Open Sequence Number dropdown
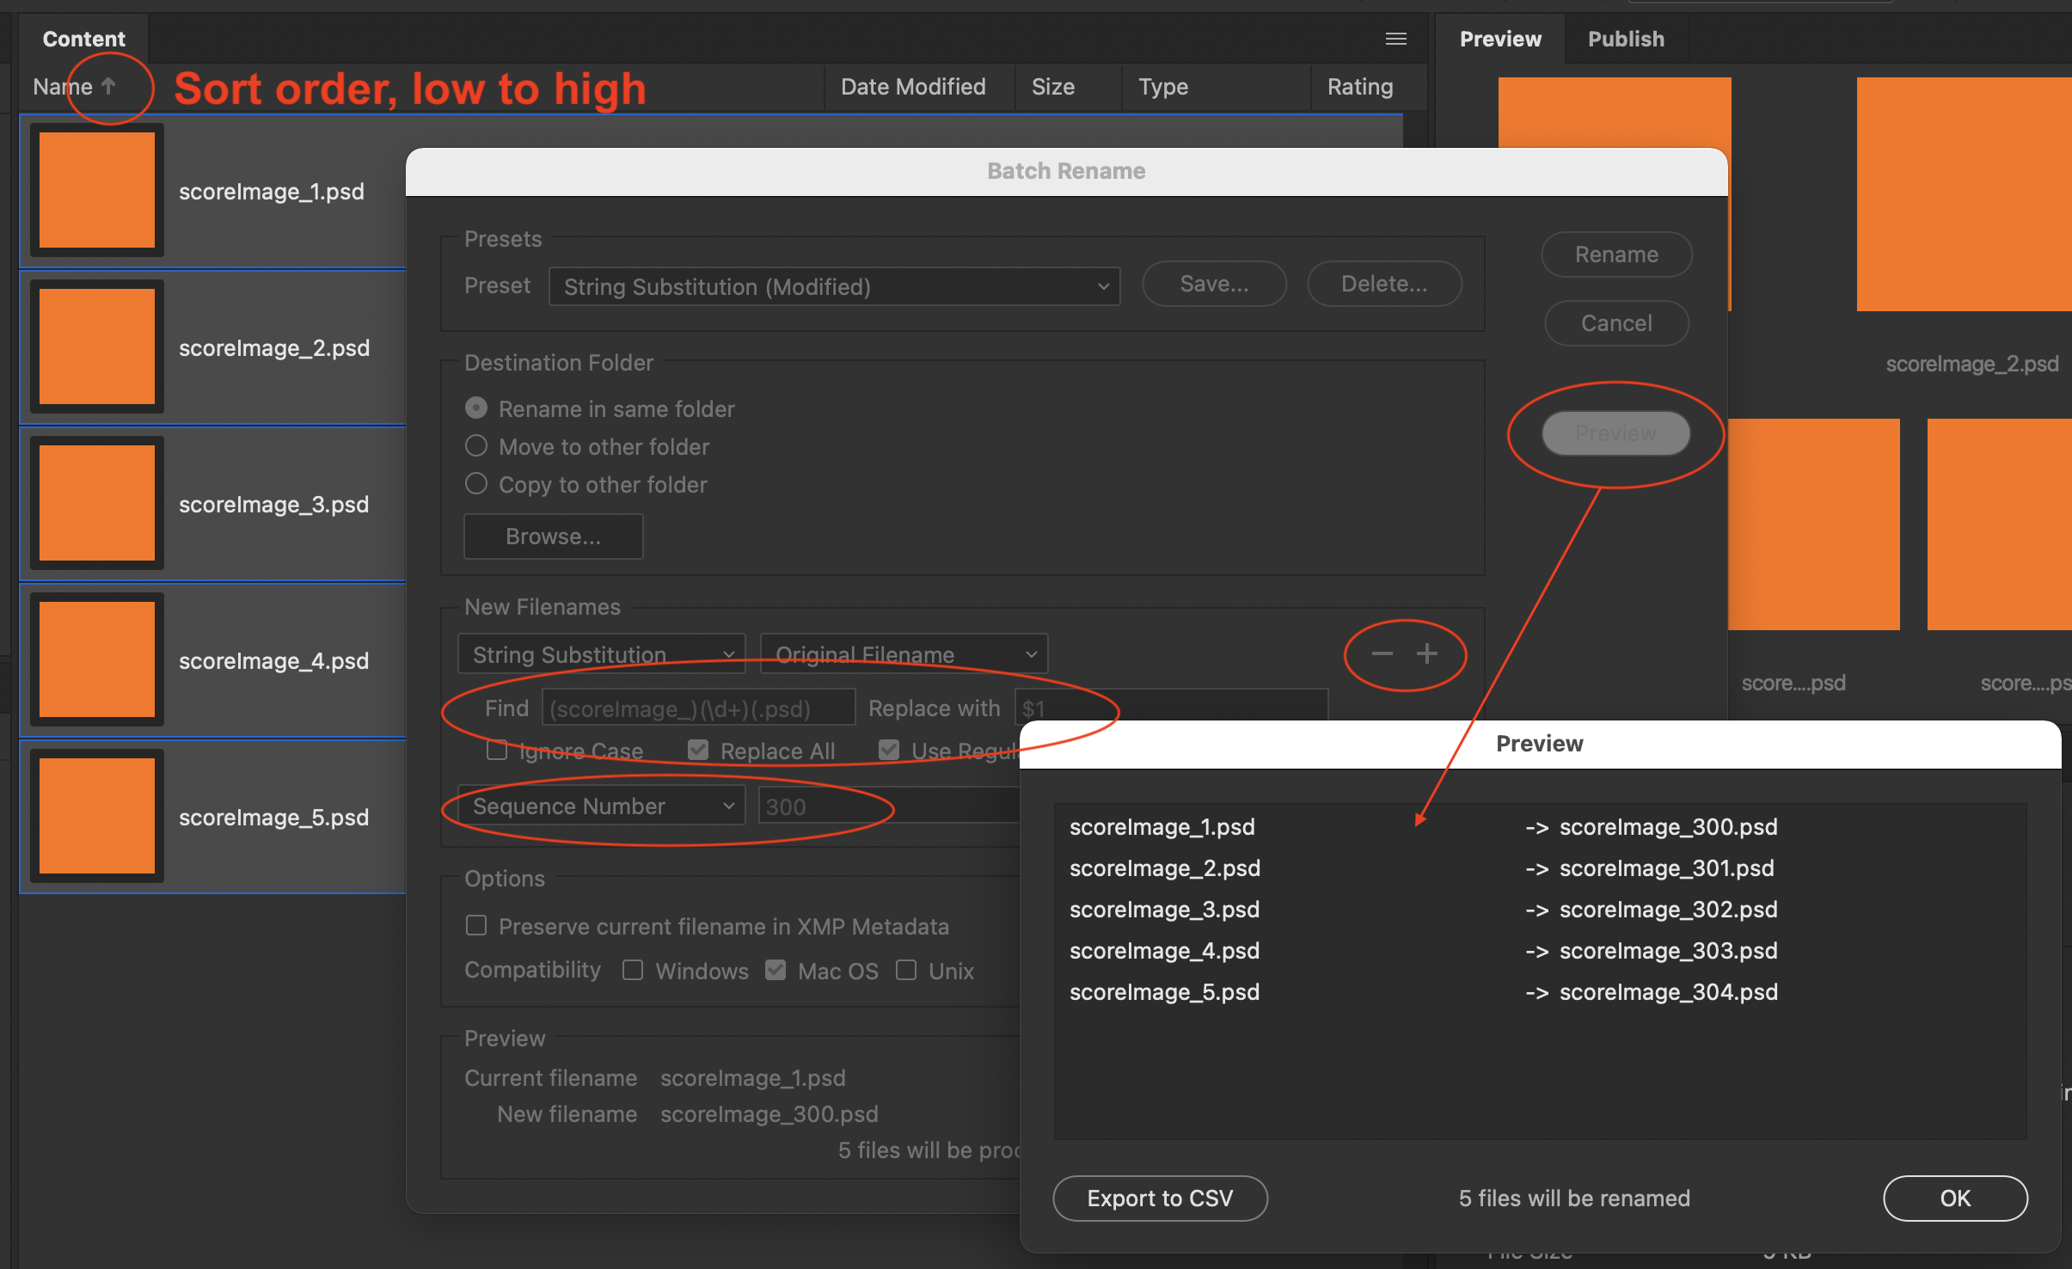 (x=601, y=806)
